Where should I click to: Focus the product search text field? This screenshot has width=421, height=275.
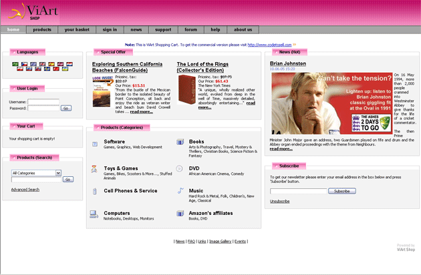(x=37, y=180)
